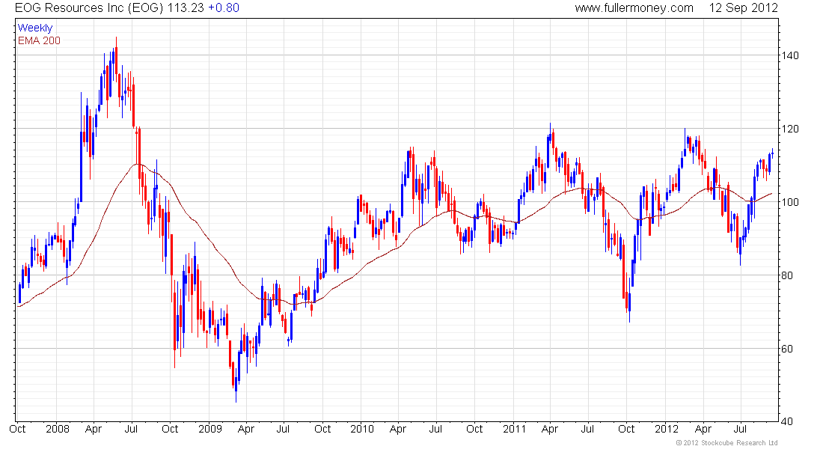Screen dimensions: 823x449
Task: Click the 40 price axis label
Action: pyautogui.click(x=789, y=422)
